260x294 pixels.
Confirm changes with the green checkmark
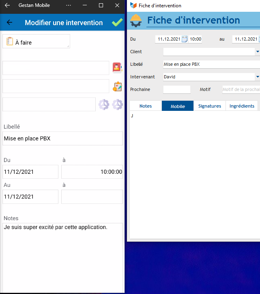coord(117,23)
